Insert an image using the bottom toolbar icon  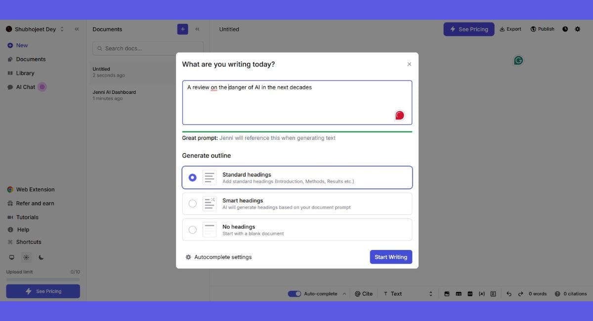pos(447,294)
